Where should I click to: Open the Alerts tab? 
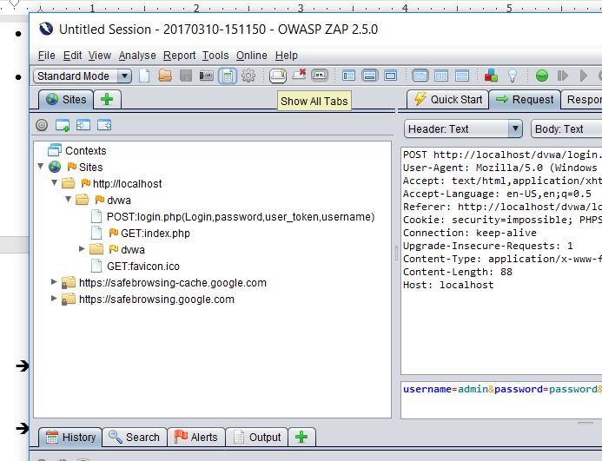[195, 438]
